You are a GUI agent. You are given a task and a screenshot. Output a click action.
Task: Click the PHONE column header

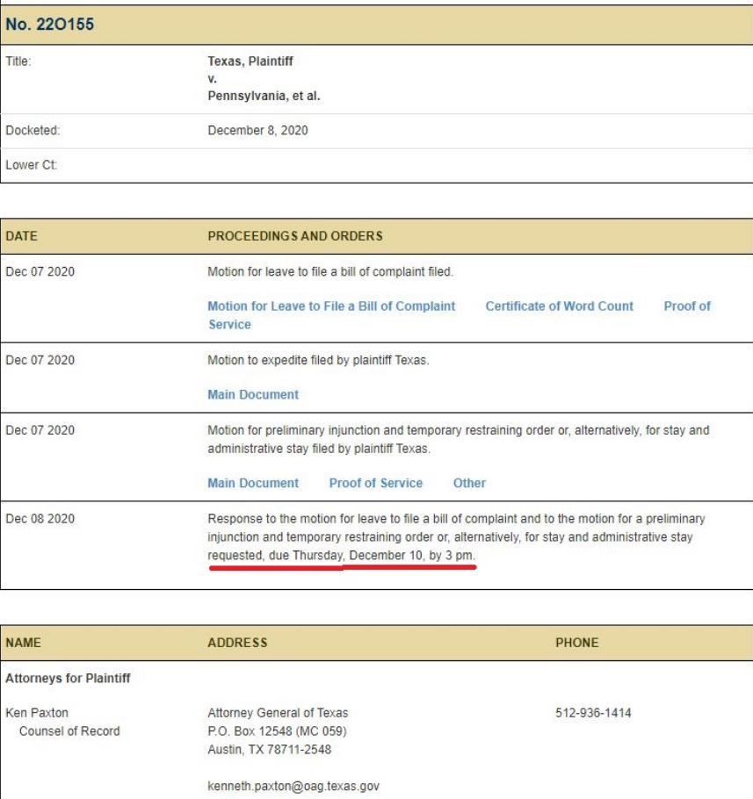(x=577, y=643)
